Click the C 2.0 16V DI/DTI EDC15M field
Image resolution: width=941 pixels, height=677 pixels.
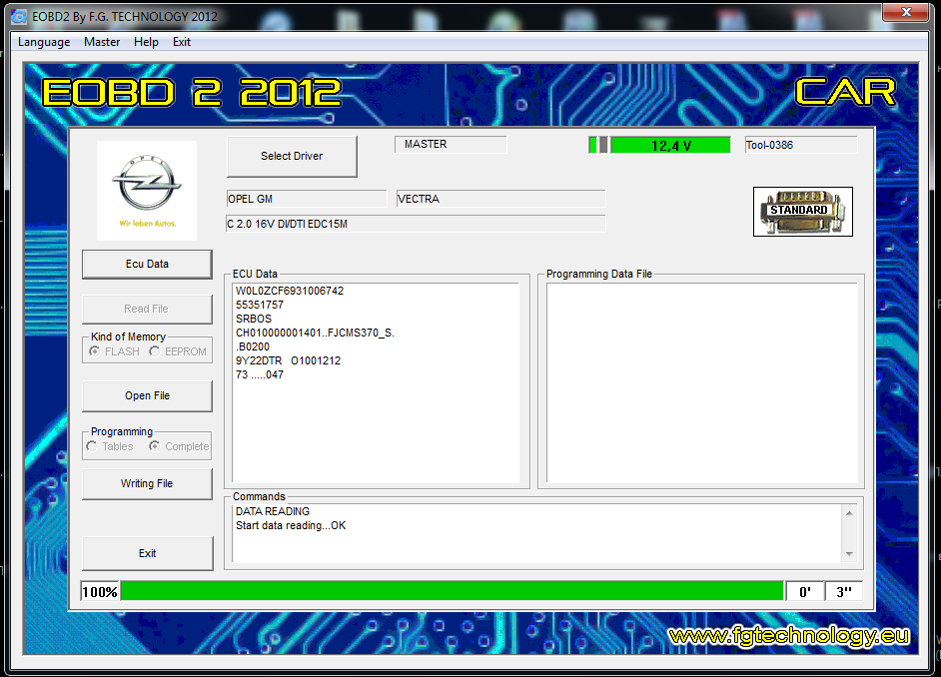pyautogui.click(x=416, y=224)
